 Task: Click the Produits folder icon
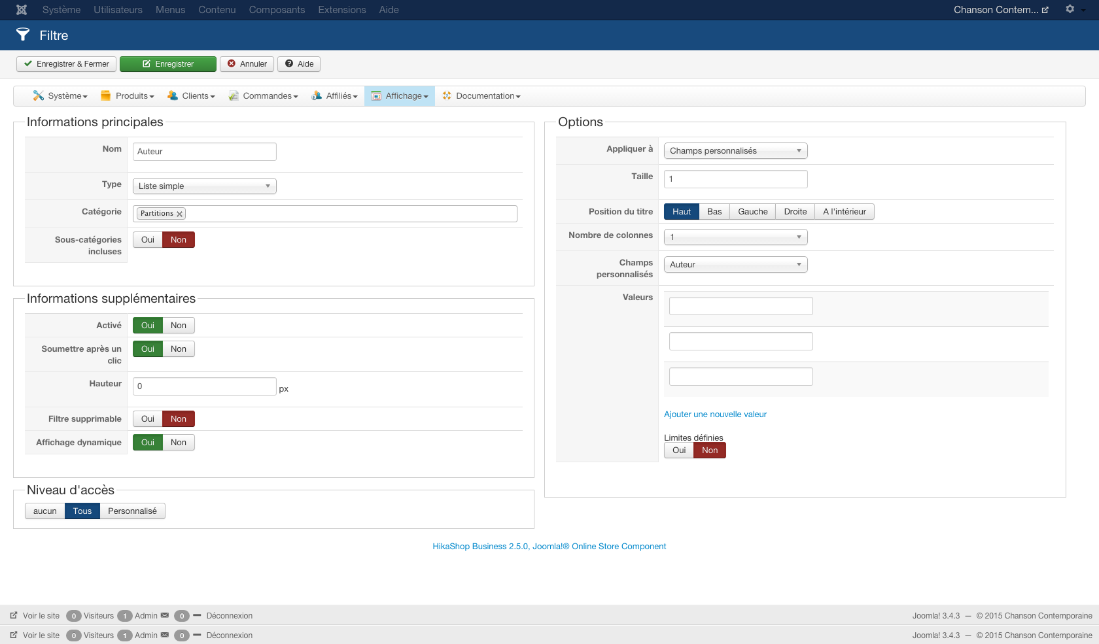105,95
